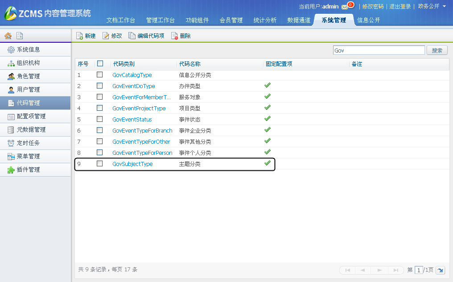This screenshot has height=282, width=453.
Task: Click the 删除 (Delete) toolbar icon
Action: 174,36
